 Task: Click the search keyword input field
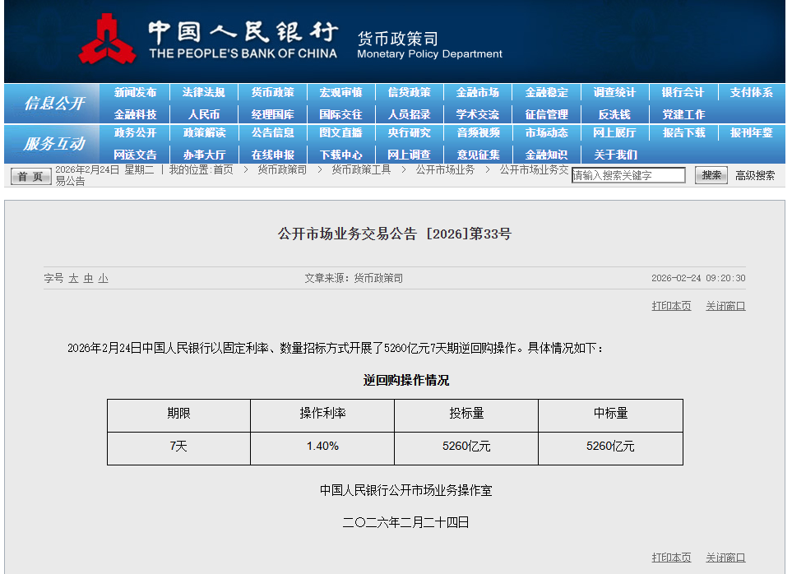[628, 175]
